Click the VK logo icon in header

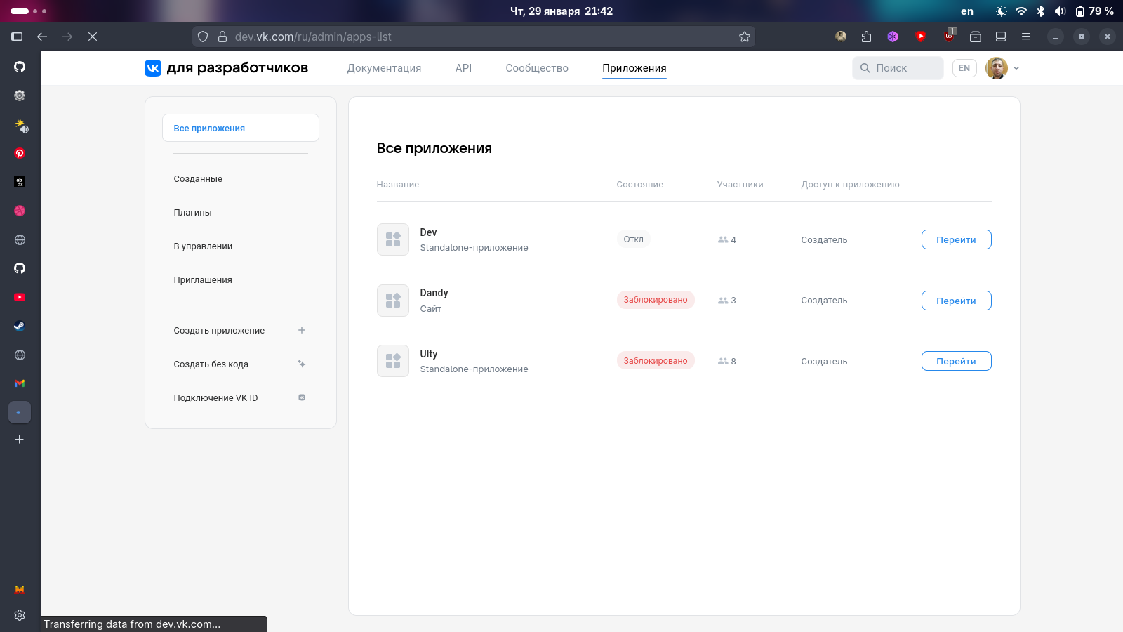point(153,68)
